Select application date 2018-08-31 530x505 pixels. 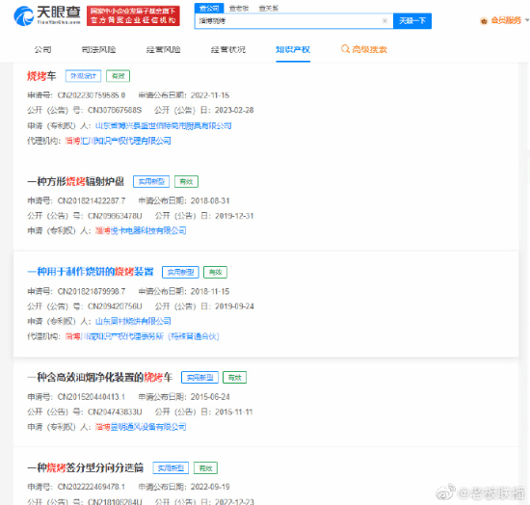[x=210, y=200]
